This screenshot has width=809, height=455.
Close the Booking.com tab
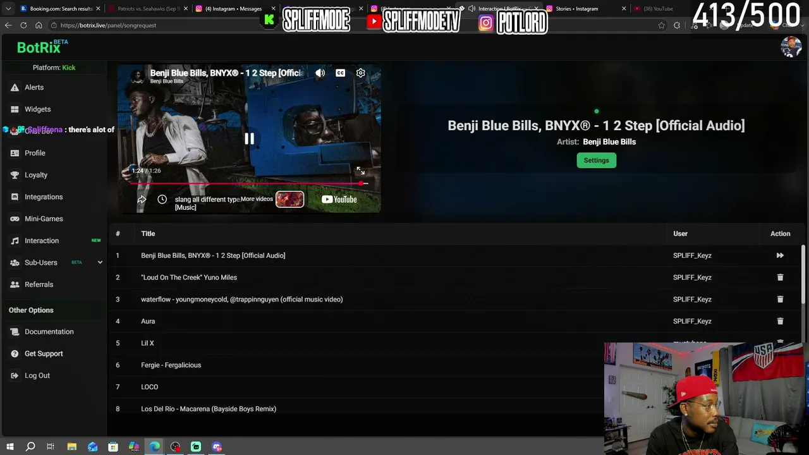[98, 9]
